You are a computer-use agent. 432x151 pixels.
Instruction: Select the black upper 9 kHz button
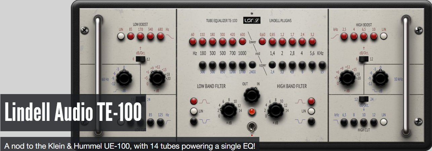click(312, 65)
